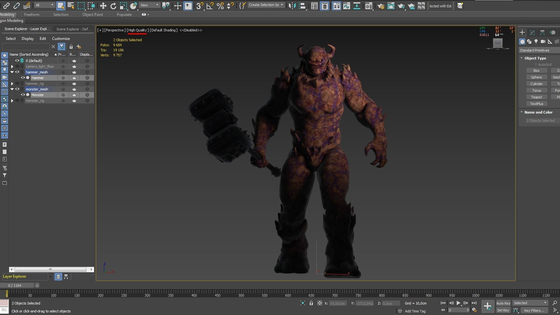Open the Rendered Frame Window icon

pyautogui.click(x=391, y=6)
